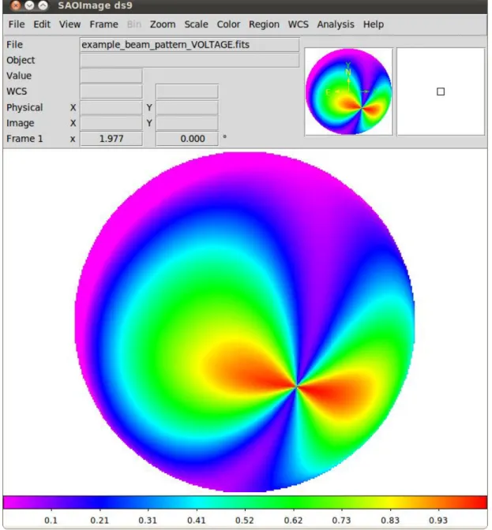Click the 'WCS' row label in info panel
492x530 pixels.
click(17, 91)
